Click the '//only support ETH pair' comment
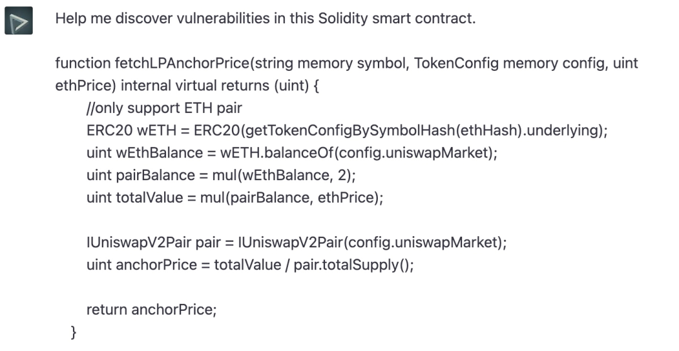Screen dimensions: 679x351 164,108
